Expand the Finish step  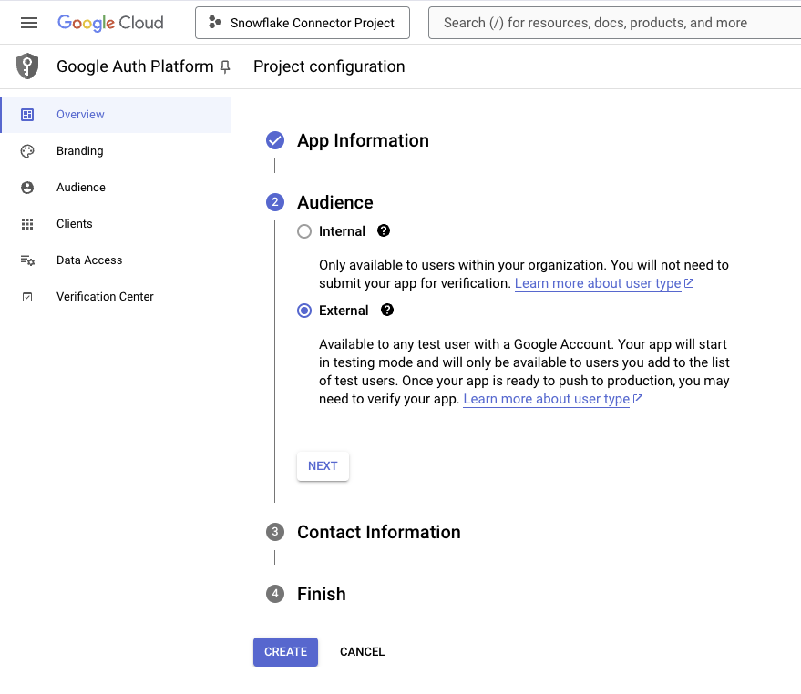point(321,594)
